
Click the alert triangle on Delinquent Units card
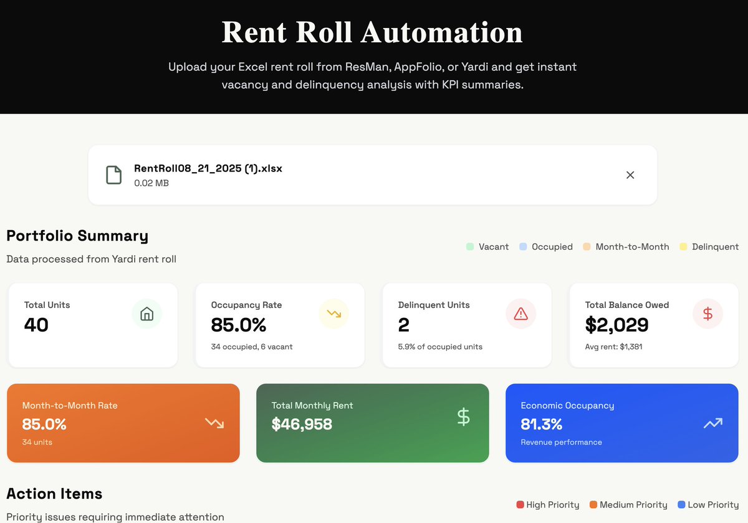[521, 314]
